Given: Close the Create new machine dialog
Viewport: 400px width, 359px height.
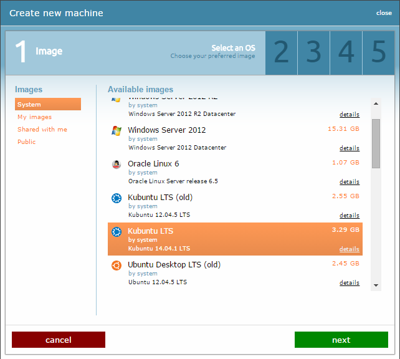Looking at the screenshot, I should 384,12.
